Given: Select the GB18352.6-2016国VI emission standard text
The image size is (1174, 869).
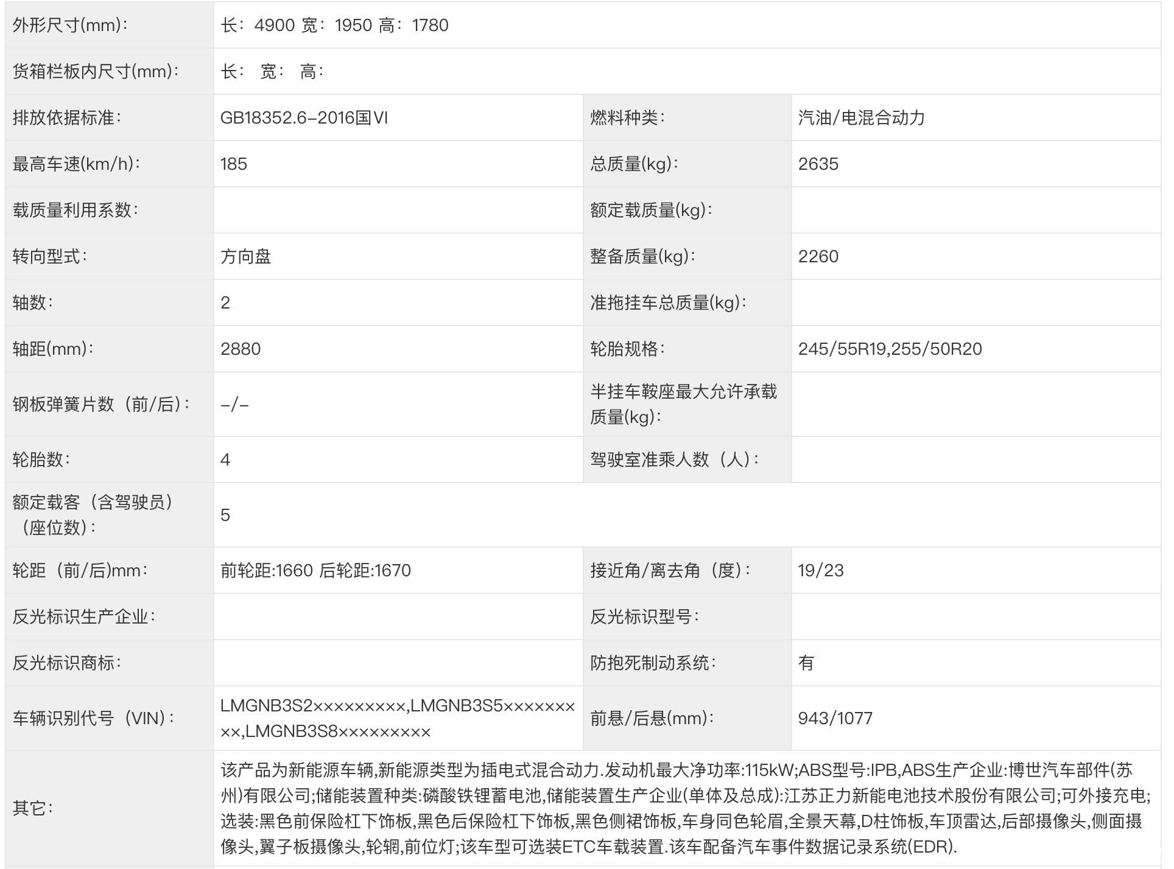Looking at the screenshot, I should click(304, 118).
